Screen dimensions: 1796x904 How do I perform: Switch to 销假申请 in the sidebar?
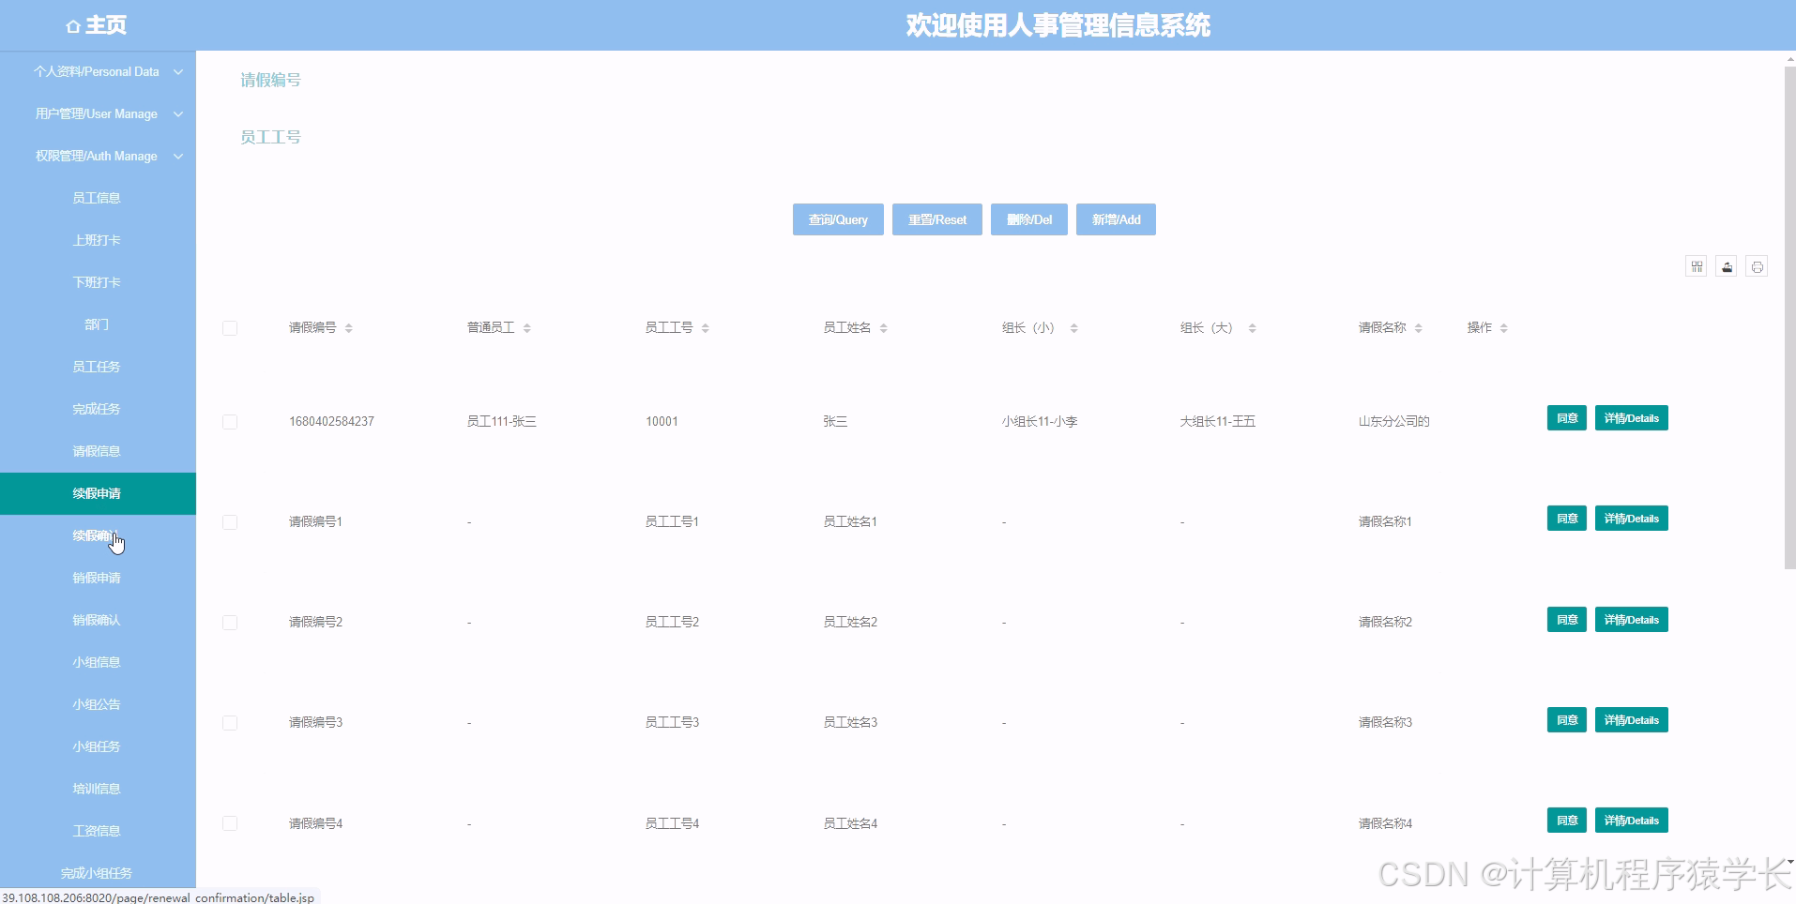pyautogui.click(x=97, y=578)
